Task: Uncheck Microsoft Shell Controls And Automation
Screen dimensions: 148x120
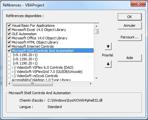Action: 9,51
